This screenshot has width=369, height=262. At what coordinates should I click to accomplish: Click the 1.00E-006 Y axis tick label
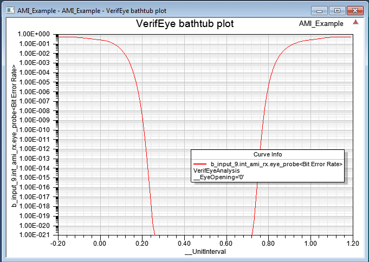click(35, 91)
